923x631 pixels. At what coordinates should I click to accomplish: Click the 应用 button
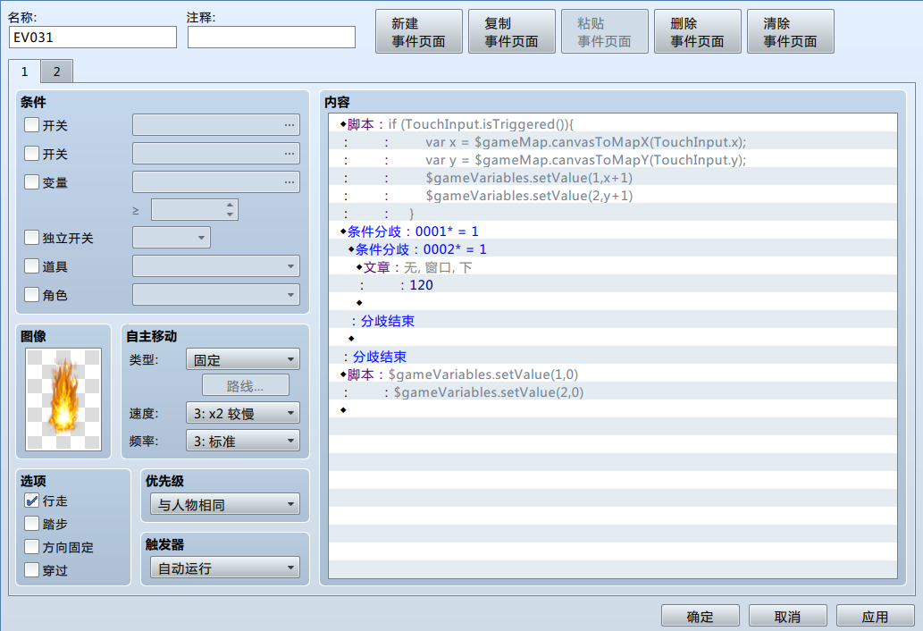[876, 617]
